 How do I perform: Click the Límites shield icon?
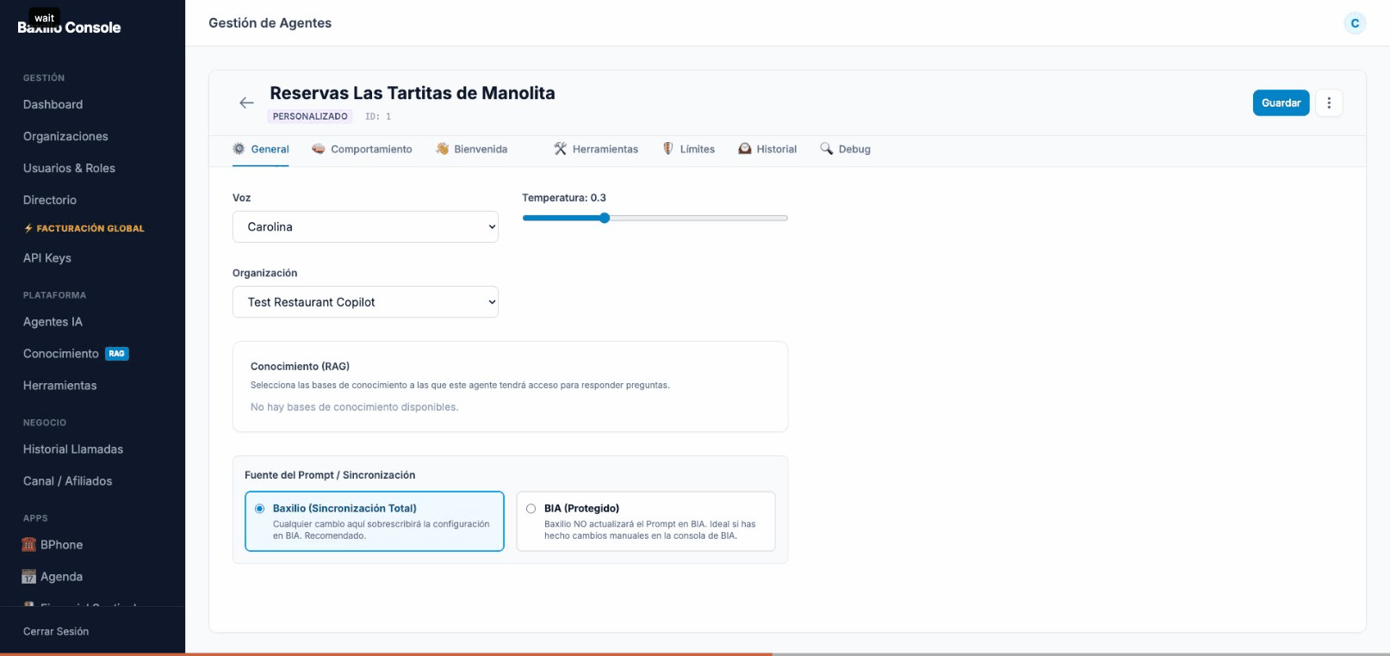tap(667, 148)
